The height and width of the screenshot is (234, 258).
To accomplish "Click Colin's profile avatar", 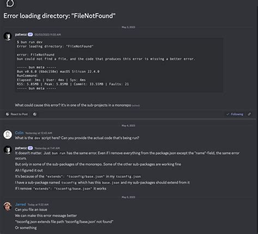I will pyautogui.click(x=8, y=134).
